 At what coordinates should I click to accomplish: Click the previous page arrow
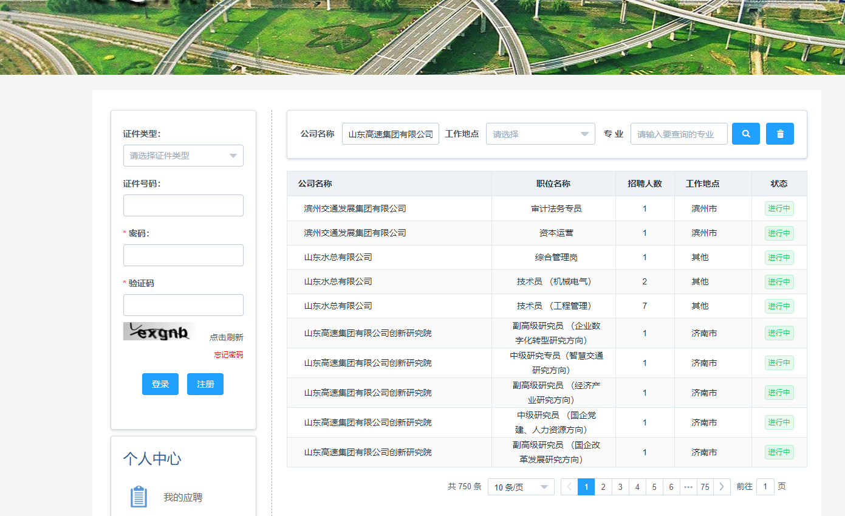click(x=569, y=487)
